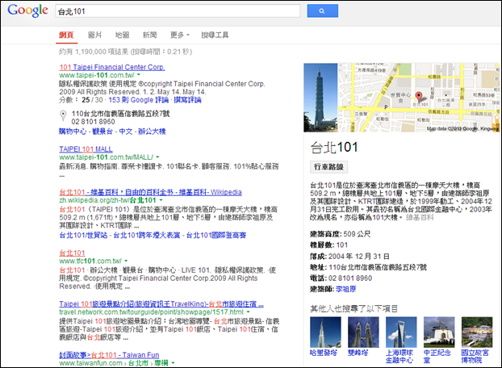Click the 樓層數: 101 fact
The image size is (502, 368).
[x=328, y=245]
